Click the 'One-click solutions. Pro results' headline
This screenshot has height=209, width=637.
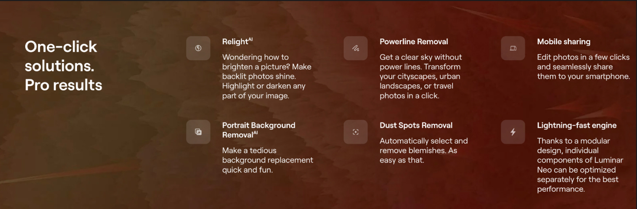(63, 65)
